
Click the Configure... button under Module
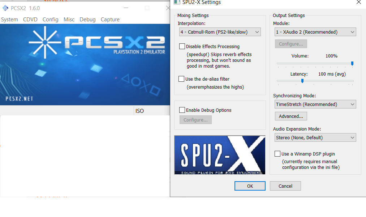(291, 44)
